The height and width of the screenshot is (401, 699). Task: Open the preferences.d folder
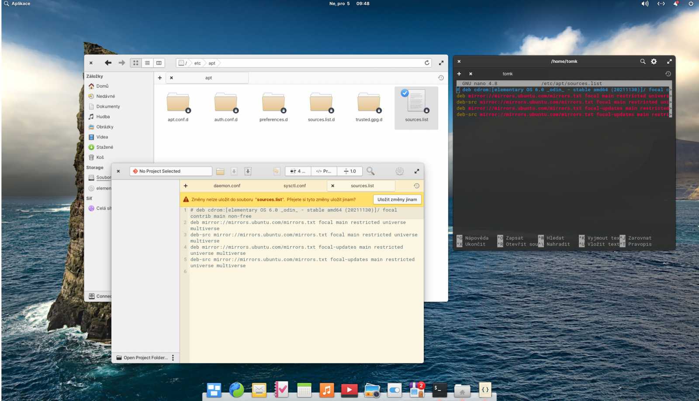point(273,107)
